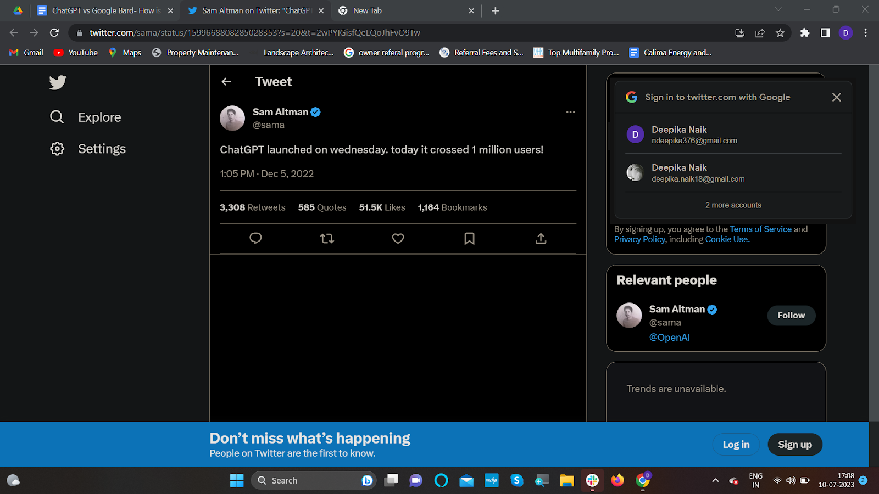Open Top Multifamily Pro bookmark
This screenshot has height=494, width=879.
pos(576,53)
